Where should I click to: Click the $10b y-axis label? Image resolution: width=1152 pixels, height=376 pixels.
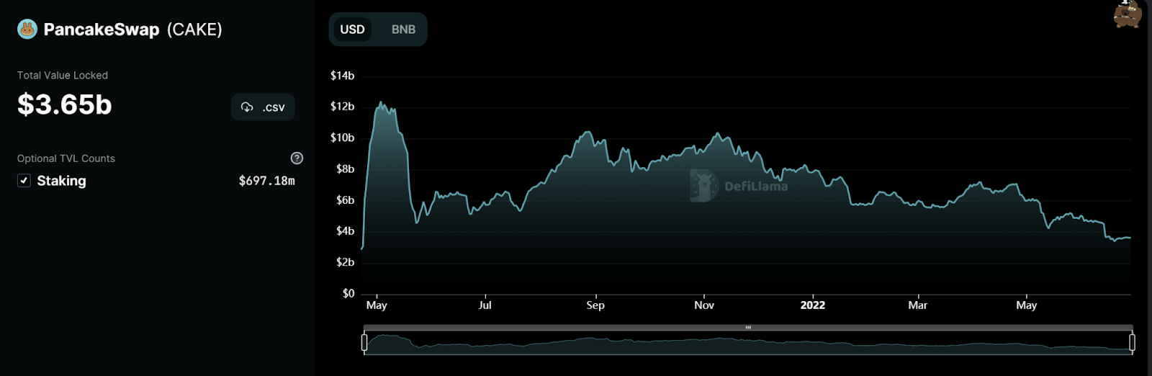coord(342,138)
